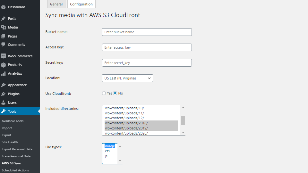The width and height of the screenshot is (308, 173).
Task: Switch to the Configuration tab
Action: tap(81, 4)
